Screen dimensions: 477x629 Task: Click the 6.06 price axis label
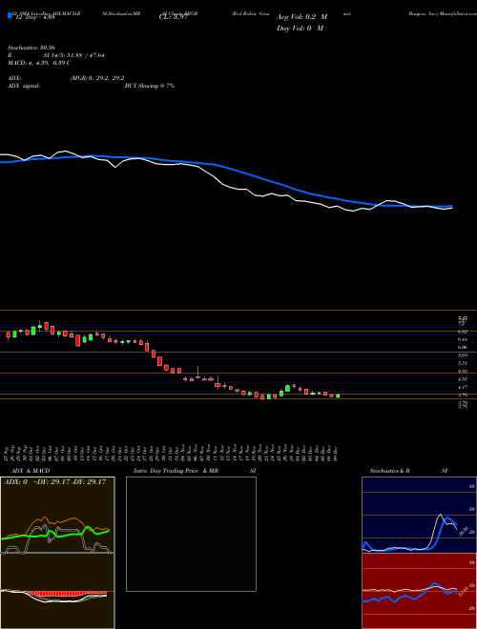click(x=462, y=348)
